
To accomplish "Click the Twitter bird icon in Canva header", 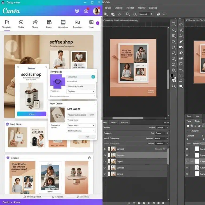I will [77, 11].
